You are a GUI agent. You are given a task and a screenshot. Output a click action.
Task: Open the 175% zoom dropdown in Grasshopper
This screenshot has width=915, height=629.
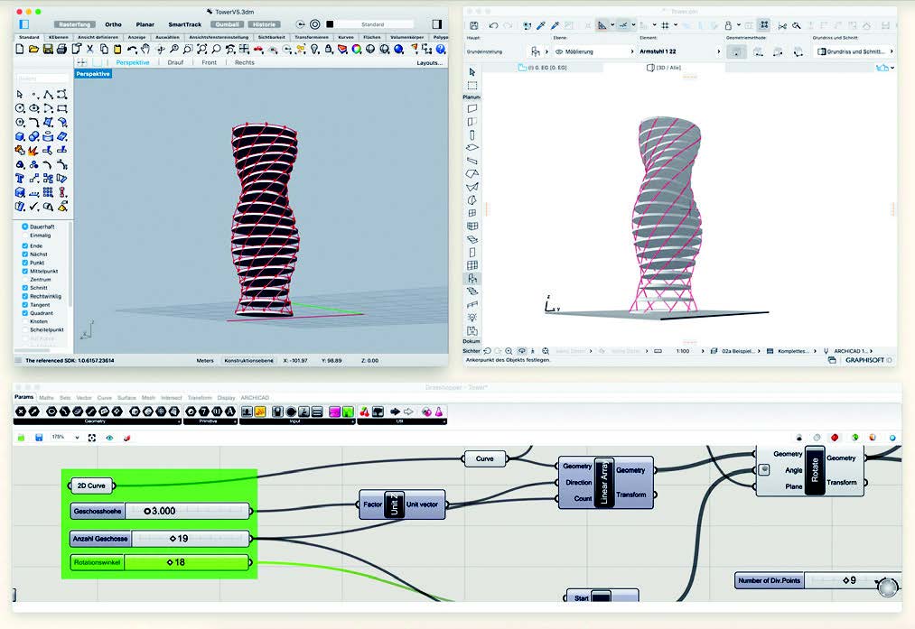point(77,438)
